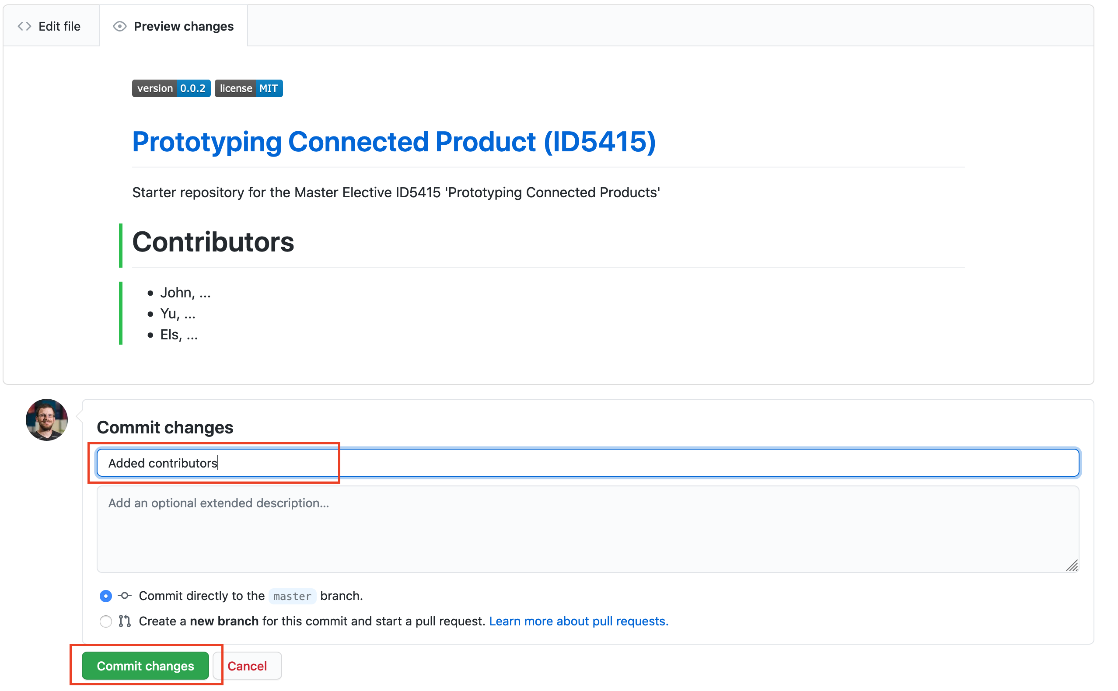Click the user avatar photo
The width and height of the screenshot is (1118, 691).
47,419
